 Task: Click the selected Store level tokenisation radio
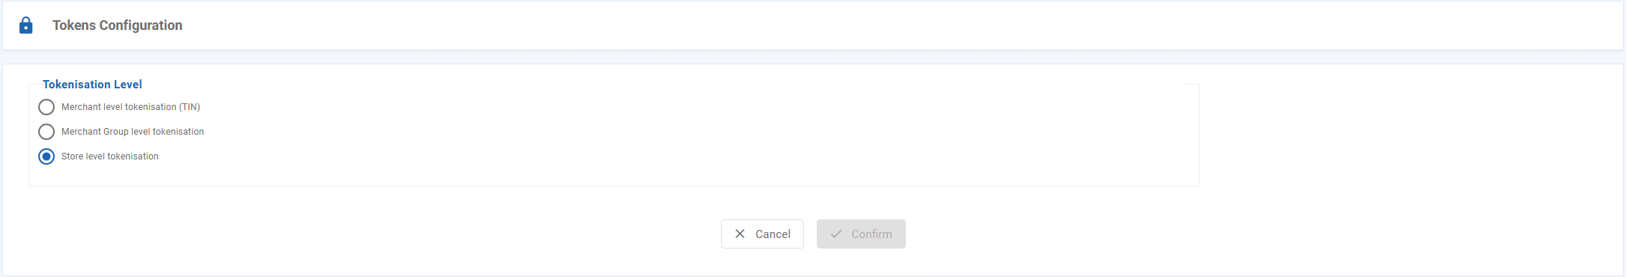(x=46, y=156)
